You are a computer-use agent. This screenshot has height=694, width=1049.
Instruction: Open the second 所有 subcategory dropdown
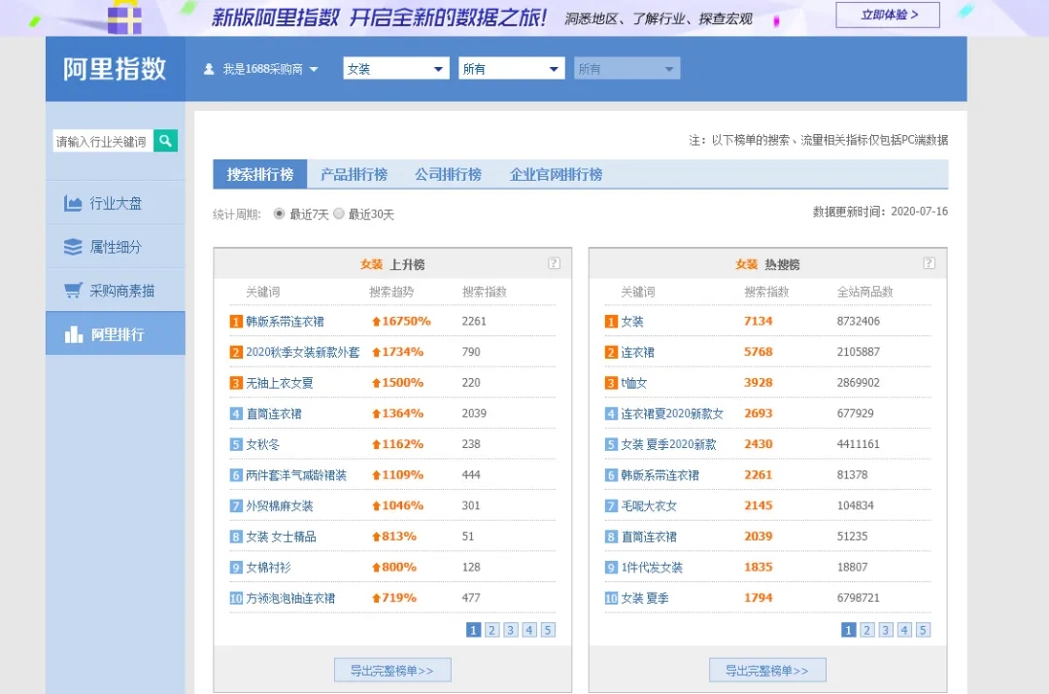coord(511,68)
